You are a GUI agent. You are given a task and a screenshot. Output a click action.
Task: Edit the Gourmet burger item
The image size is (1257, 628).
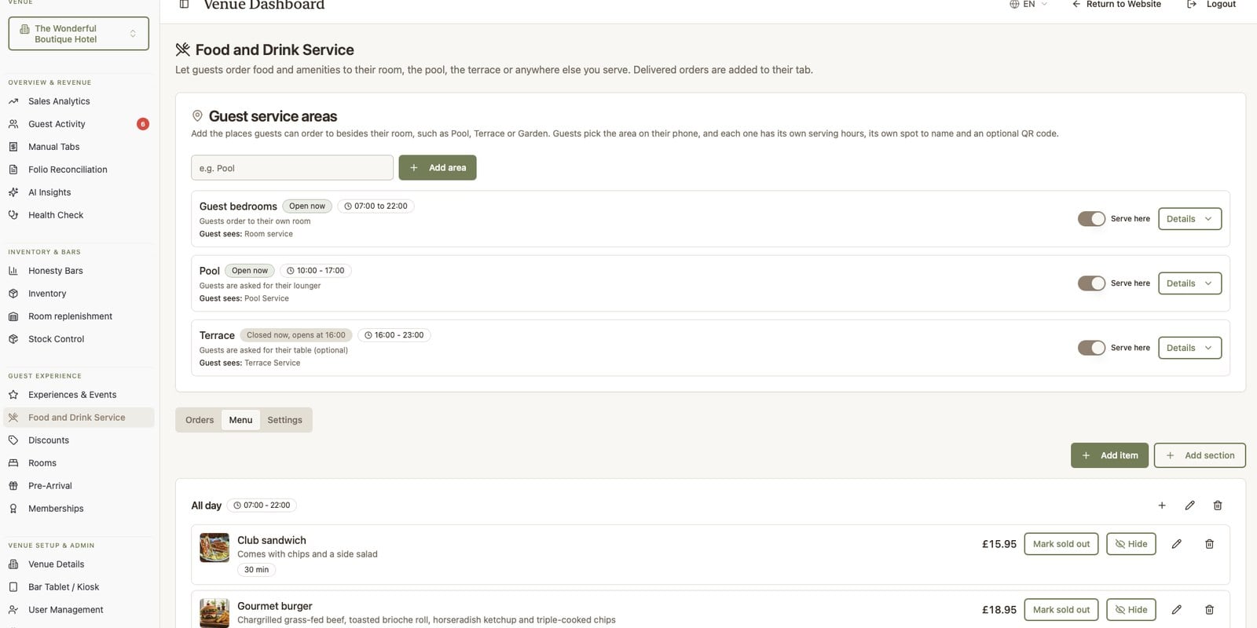(1177, 610)
